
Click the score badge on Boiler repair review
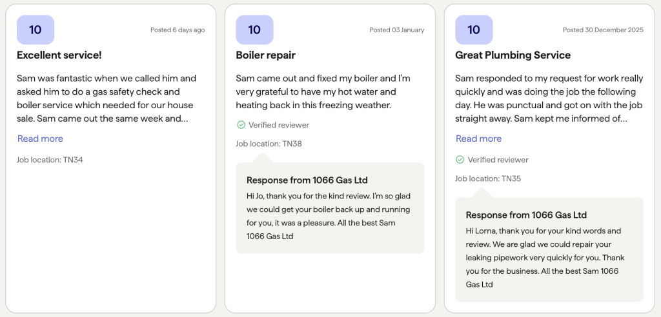pos(254,30)
